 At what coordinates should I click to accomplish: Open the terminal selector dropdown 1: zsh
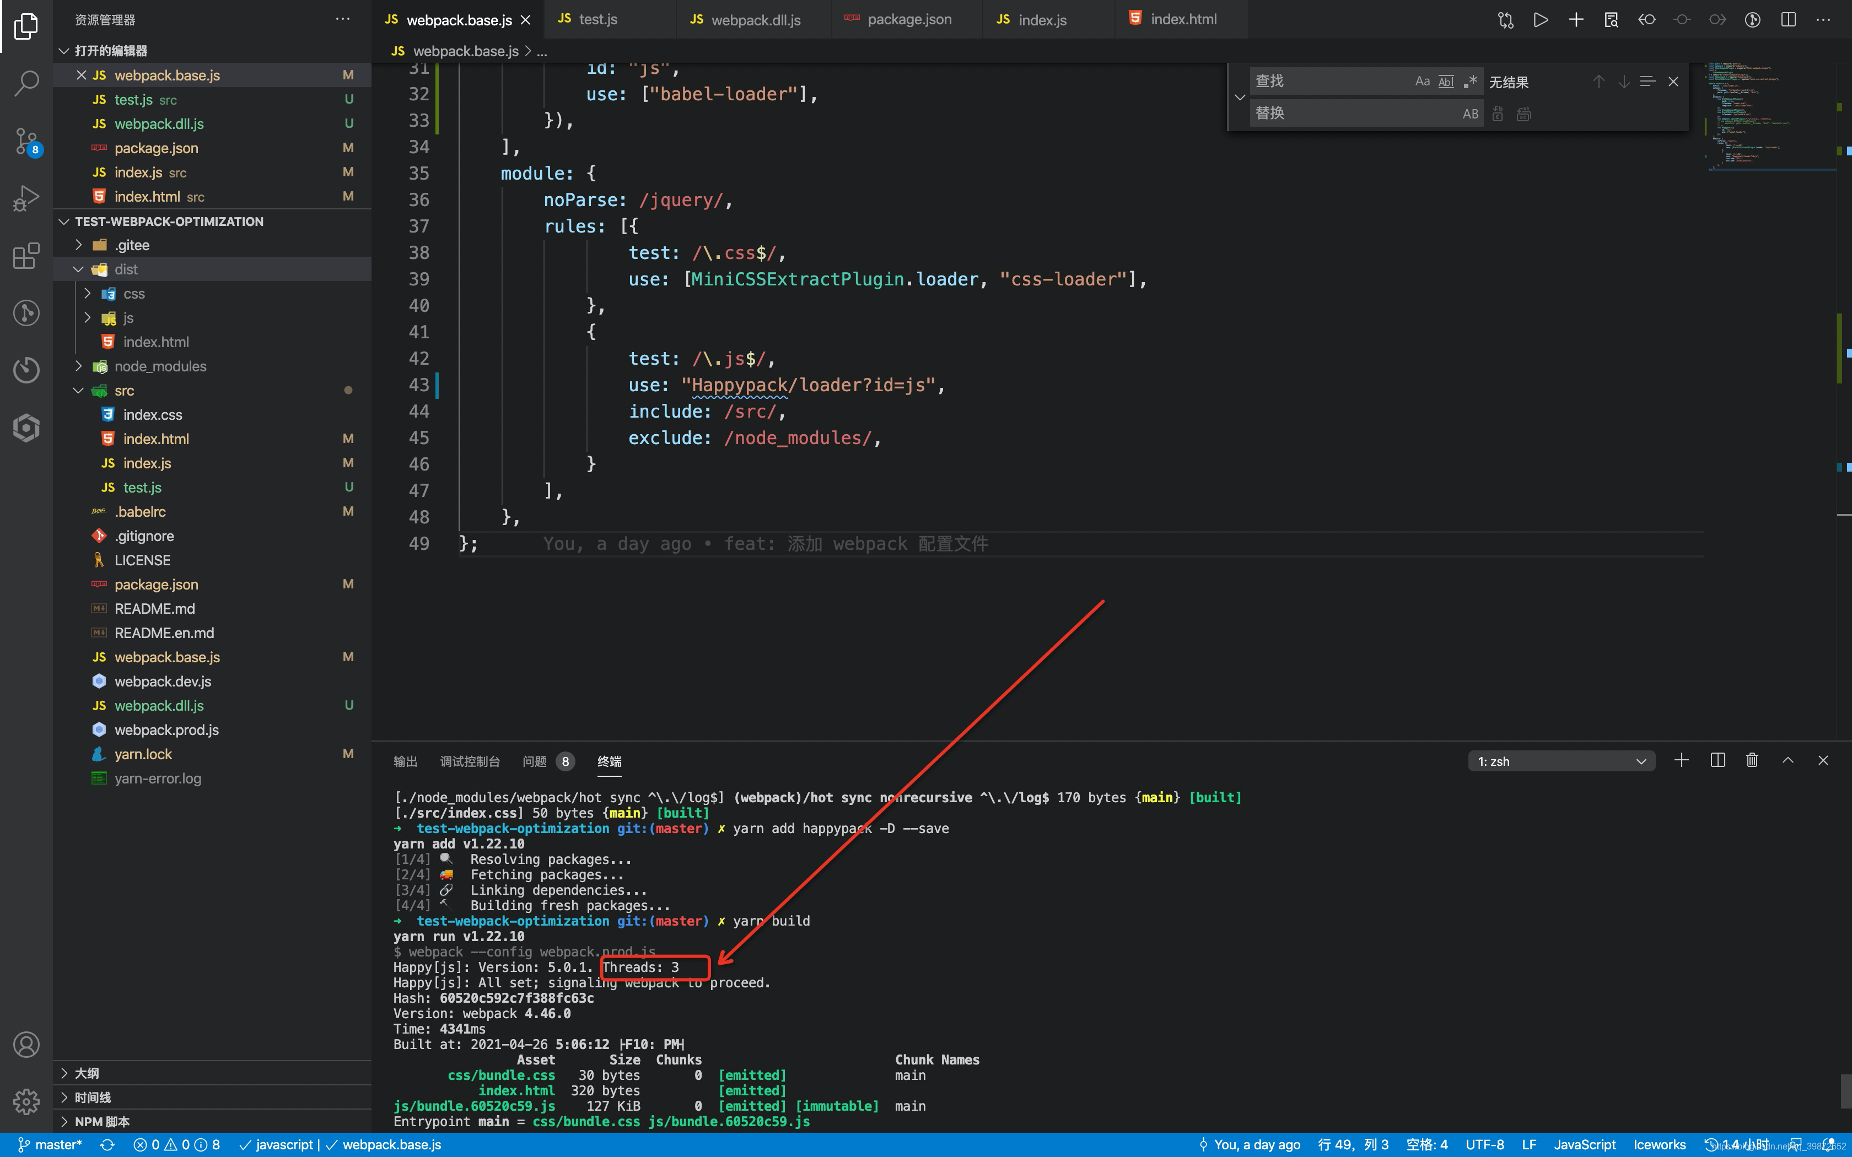click(1561, 761)
